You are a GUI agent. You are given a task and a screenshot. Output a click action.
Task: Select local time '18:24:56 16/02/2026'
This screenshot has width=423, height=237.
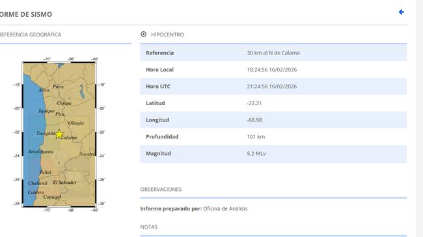[x=272, y=69]
